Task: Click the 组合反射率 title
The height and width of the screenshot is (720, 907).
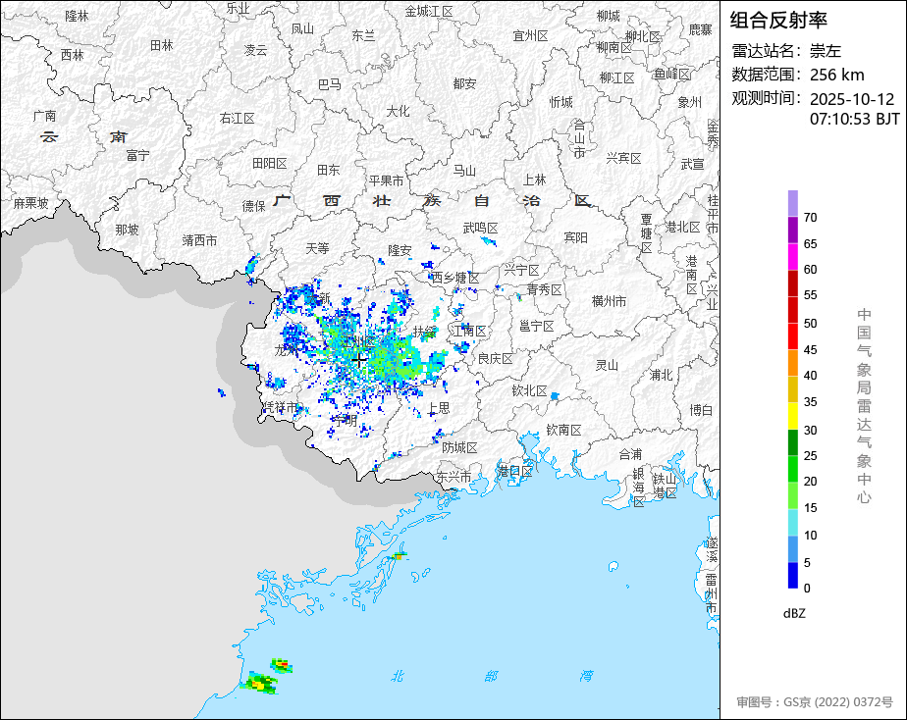Action: 779,20
